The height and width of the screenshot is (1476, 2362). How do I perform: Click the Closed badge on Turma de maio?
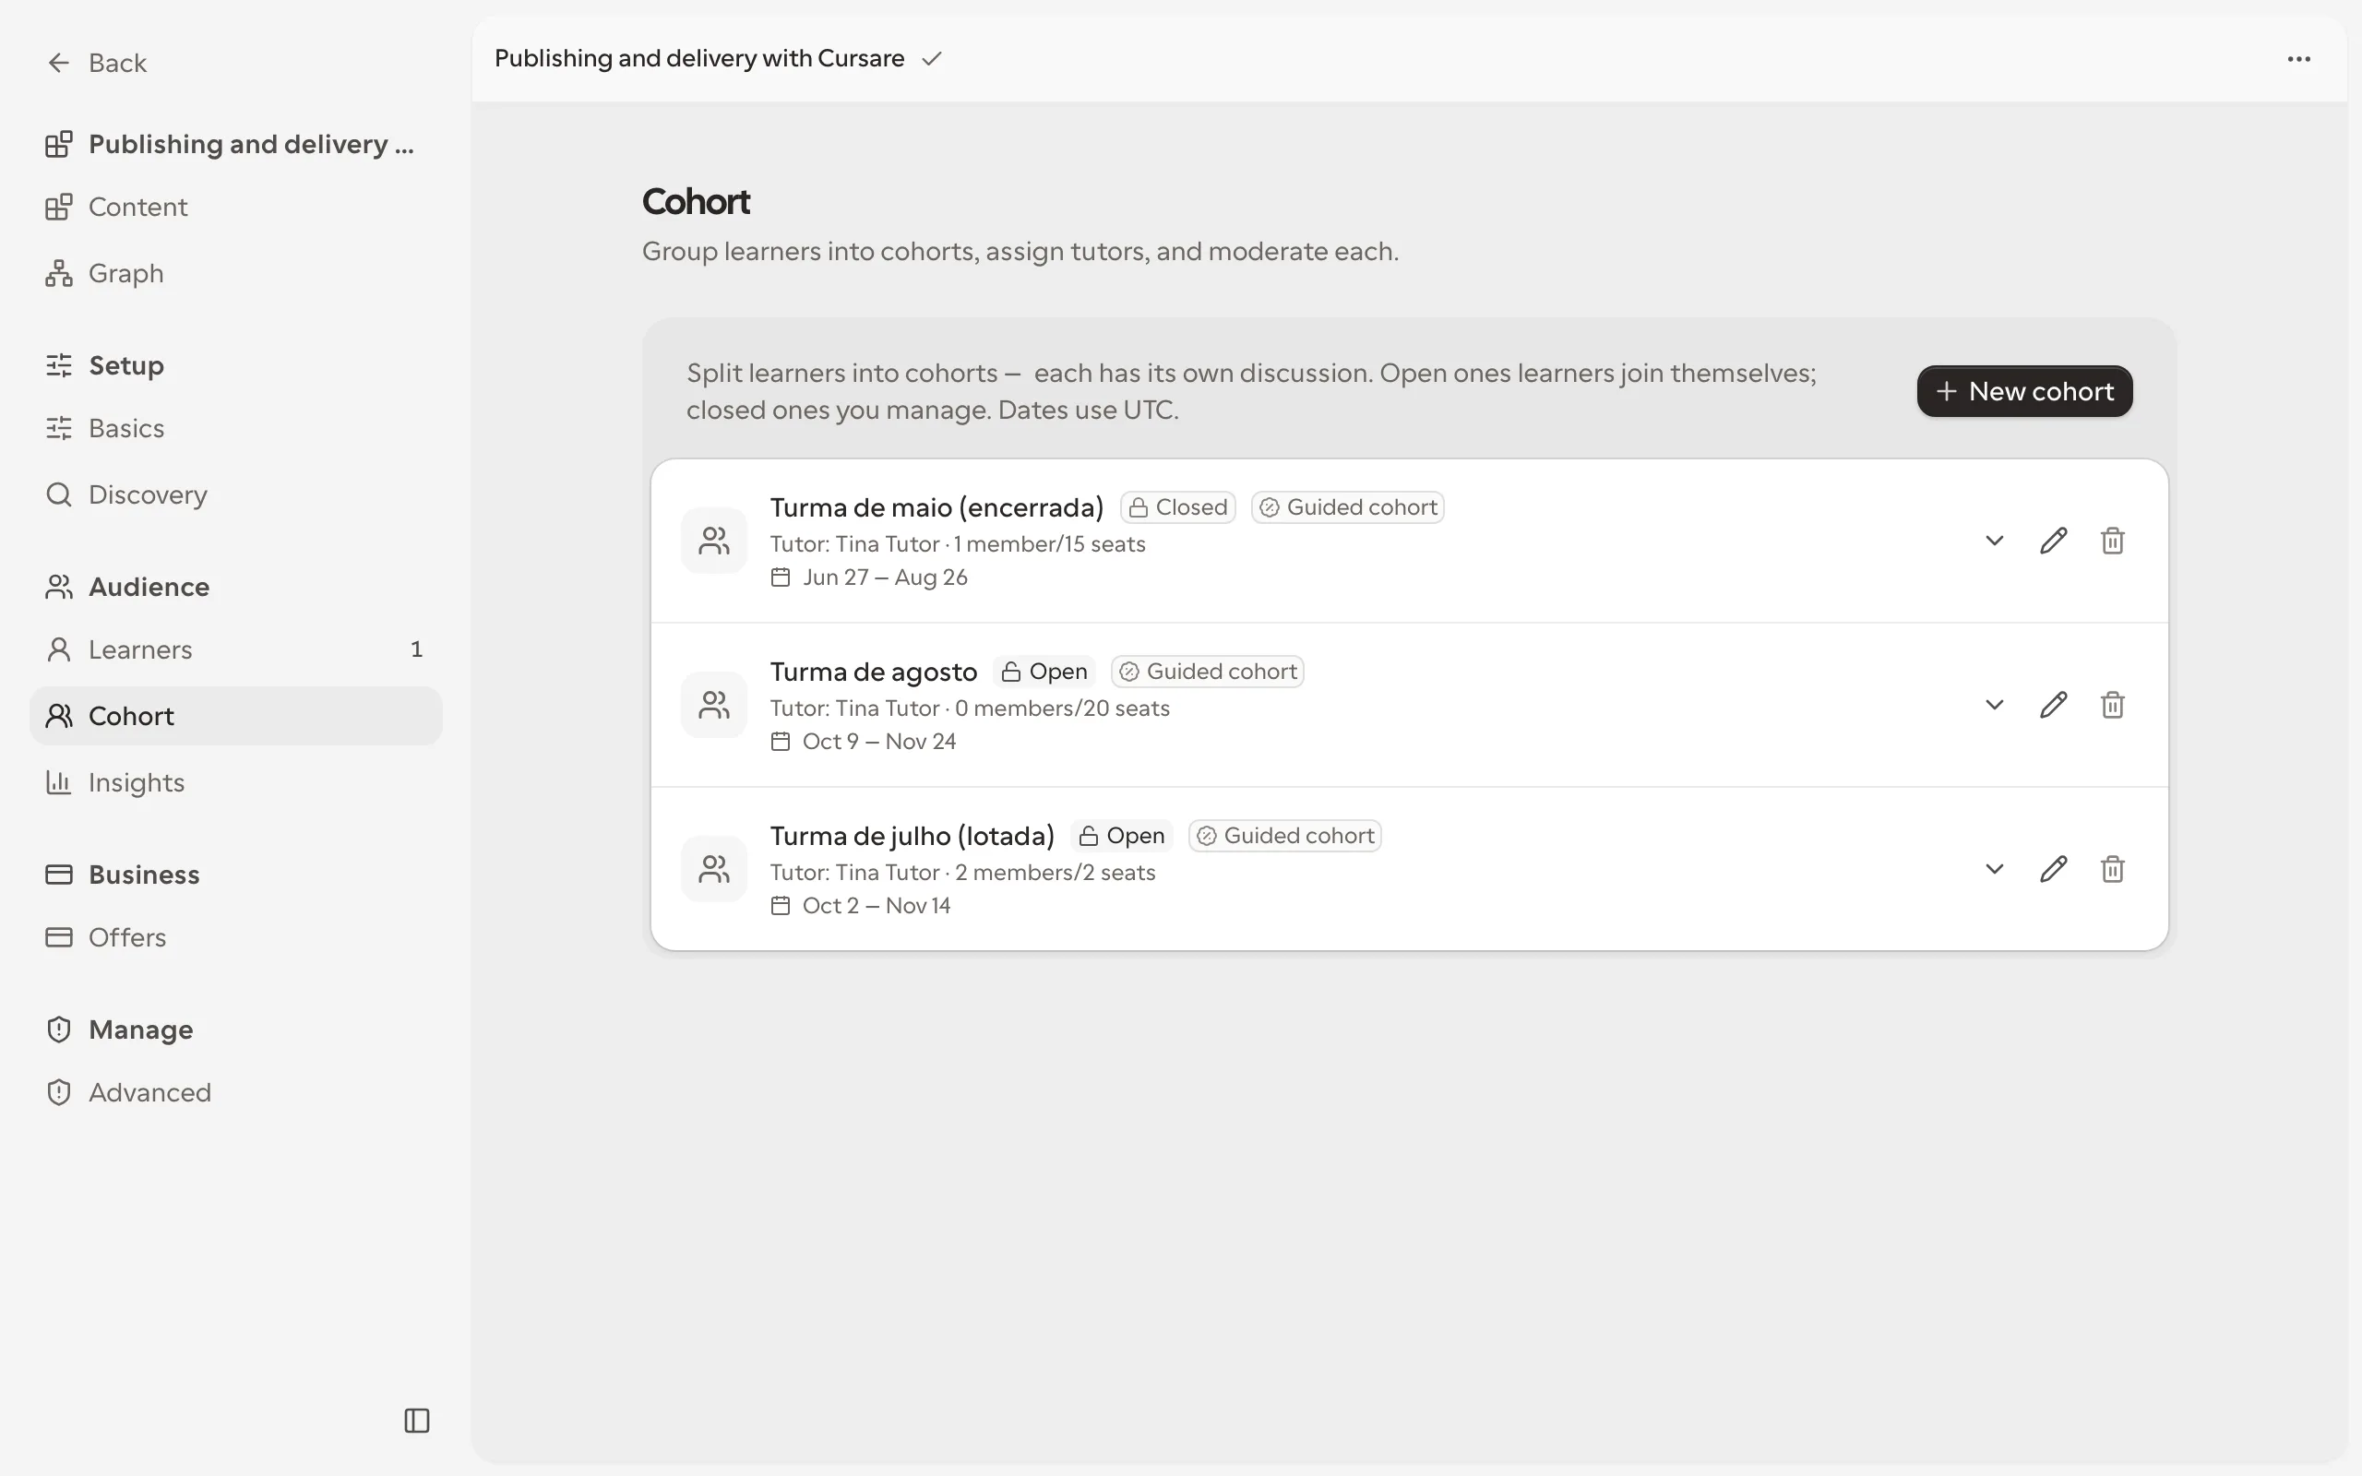click(x=1178, y=507)
